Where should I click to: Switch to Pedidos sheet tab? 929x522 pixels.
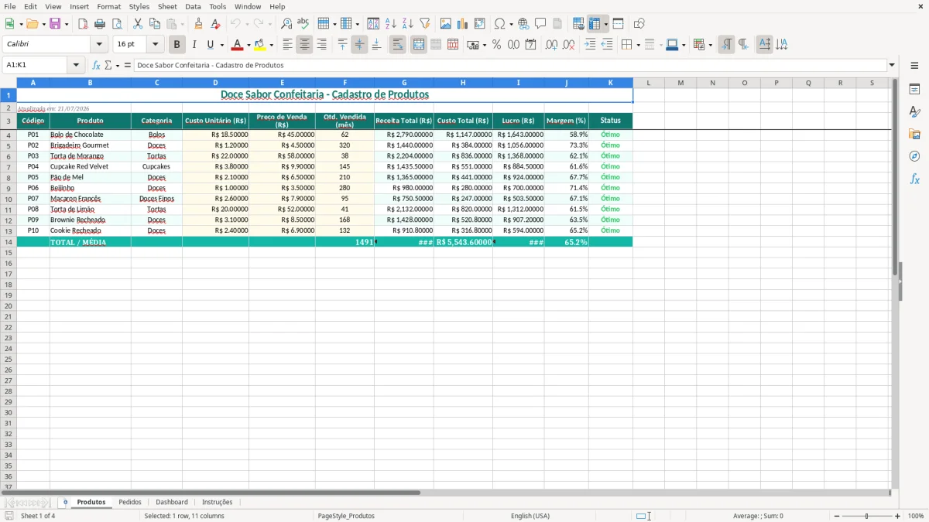(130, 502)
